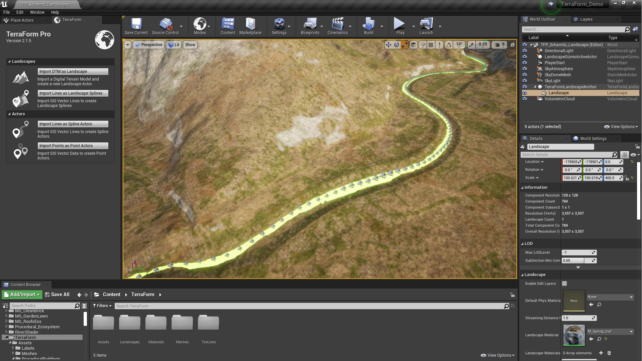Click Import Lines as Landscape Splines
The height and width of the screenshot is (361, 642).
(x=73, y=93)
